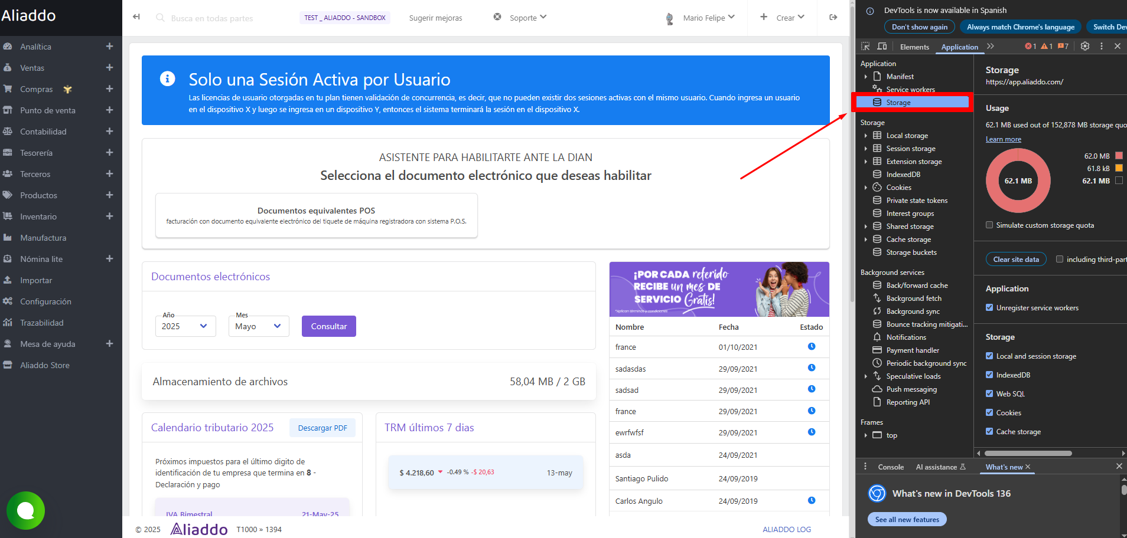Toggle Simulate custom storage quota checkbox
Viewport: 1127px width, 538px height.
[989, 225]
